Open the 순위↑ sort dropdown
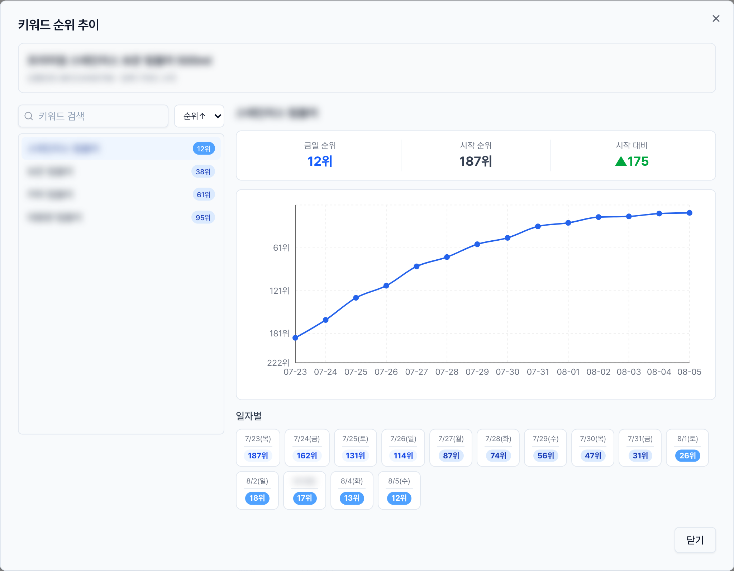 (x=199, y=116)
